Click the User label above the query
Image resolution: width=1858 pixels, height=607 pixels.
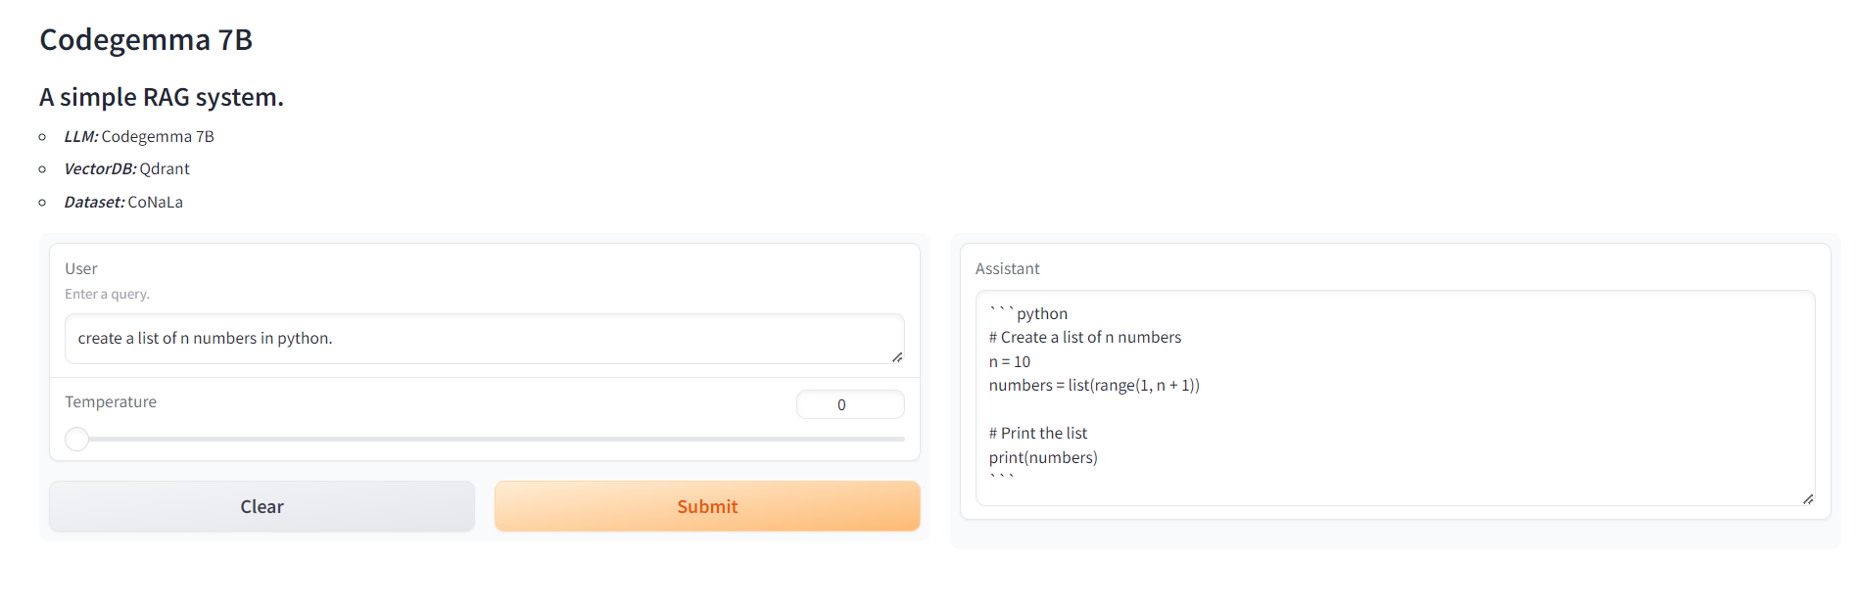[81, 269]
